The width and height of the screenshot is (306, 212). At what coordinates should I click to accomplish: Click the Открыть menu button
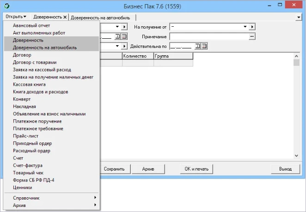tap(16, 17)
